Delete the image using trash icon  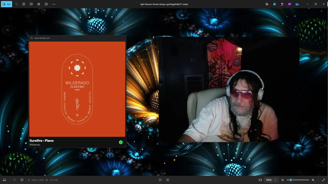click(24, 4)
